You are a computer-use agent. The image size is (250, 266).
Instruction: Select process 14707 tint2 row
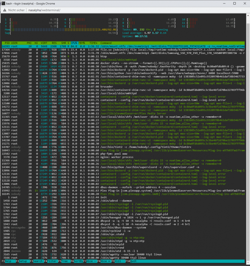pyautogui.click(x=123, y=147)
